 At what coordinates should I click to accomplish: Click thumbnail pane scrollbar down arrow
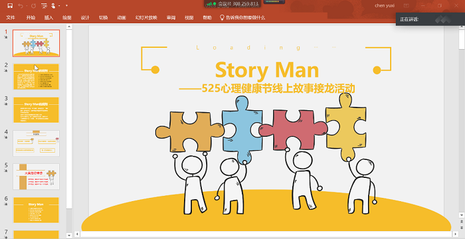[69, 236]
